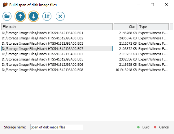The height and width of the screenshot is (134, 174).
Task: Click the Build button
Action: point(143,127)
